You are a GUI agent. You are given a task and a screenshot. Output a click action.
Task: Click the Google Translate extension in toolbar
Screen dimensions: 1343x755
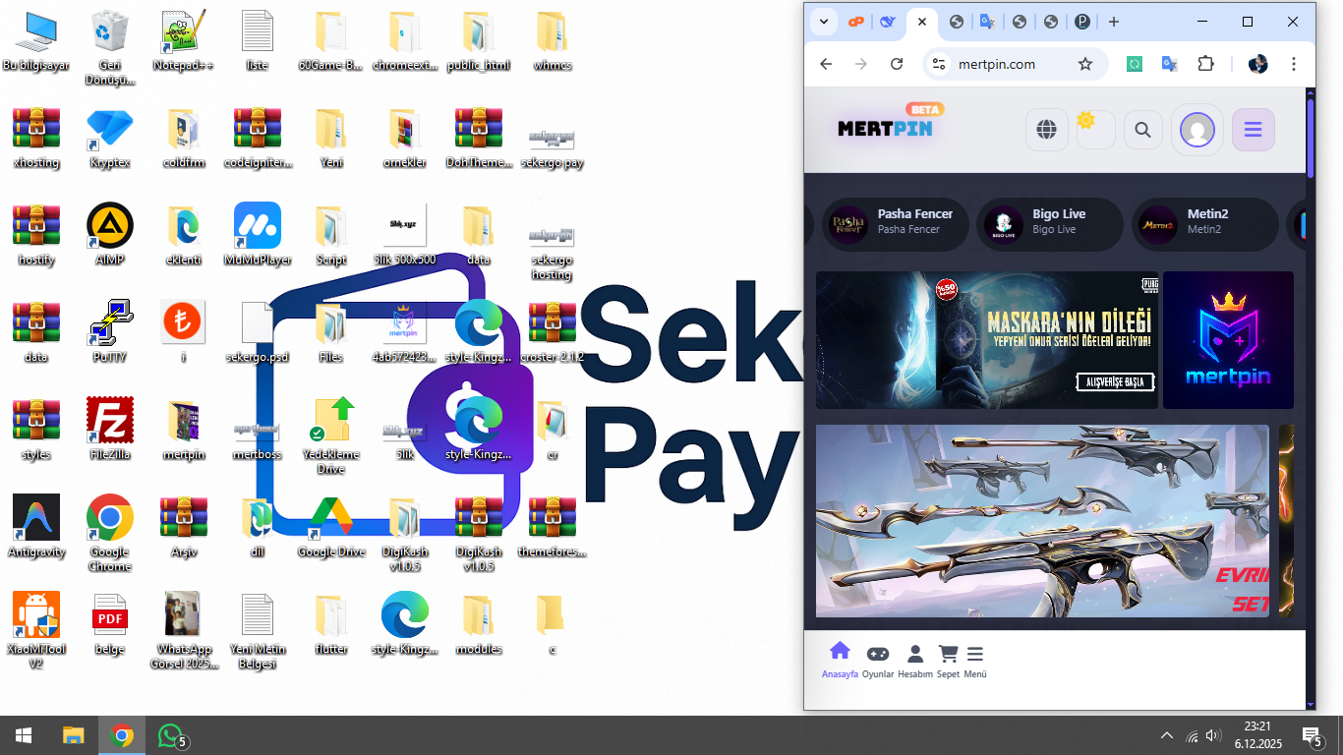point(1169,64)
